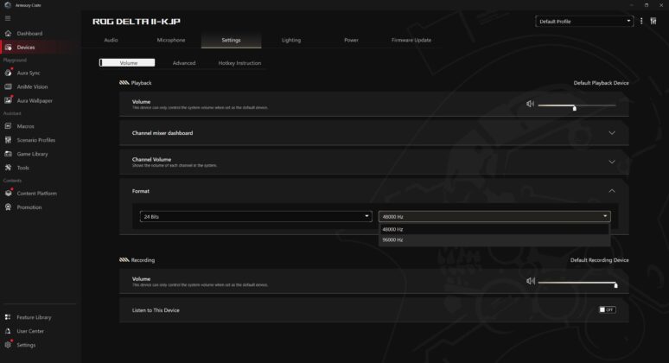Go to Dashboard in the sidebar
Viewport: 669px width, 363px height.
(29, 33)
